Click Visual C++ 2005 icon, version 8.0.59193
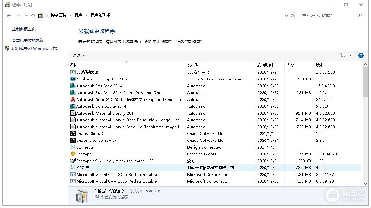Image resolution: width=371 pixels, height=208 pixels. point(73,181)
